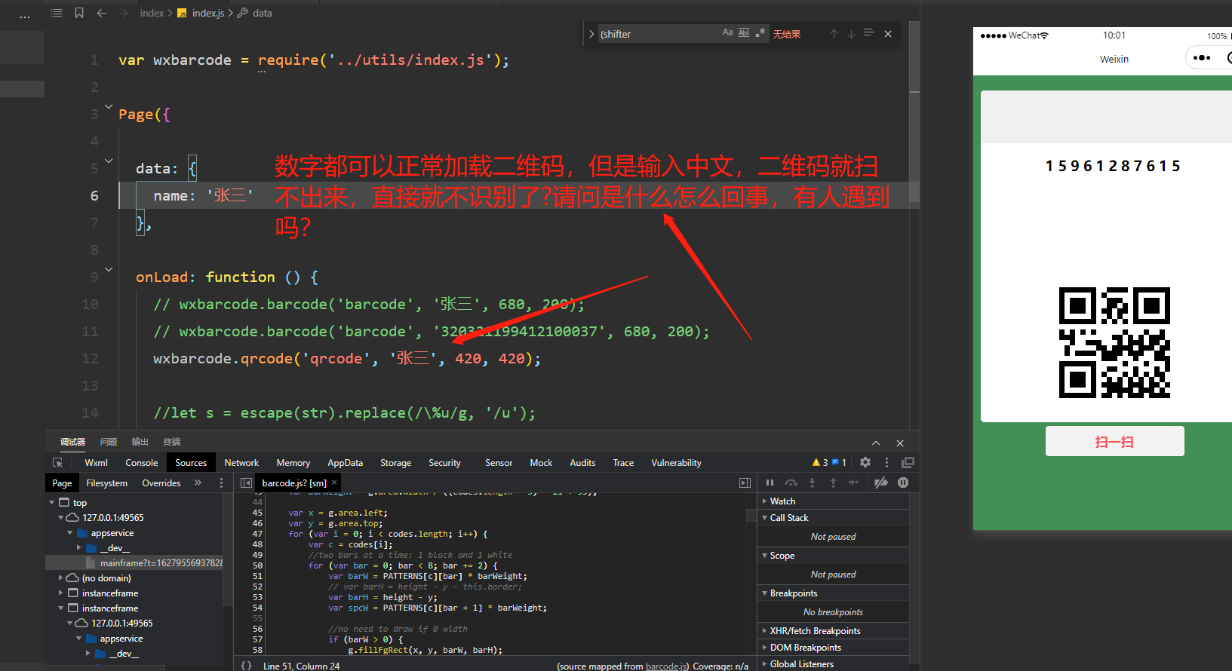Expand the replace field chevron in search

click(x=591, y=34)
